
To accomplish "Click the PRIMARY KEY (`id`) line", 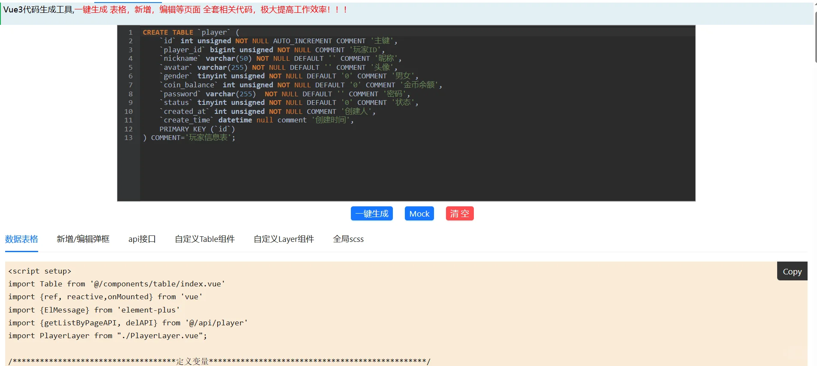I will [x=197, y=129].
